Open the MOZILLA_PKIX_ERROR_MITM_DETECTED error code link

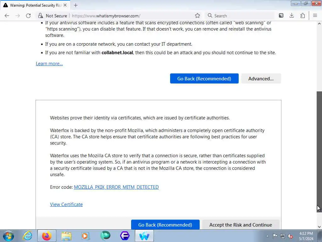116,187
